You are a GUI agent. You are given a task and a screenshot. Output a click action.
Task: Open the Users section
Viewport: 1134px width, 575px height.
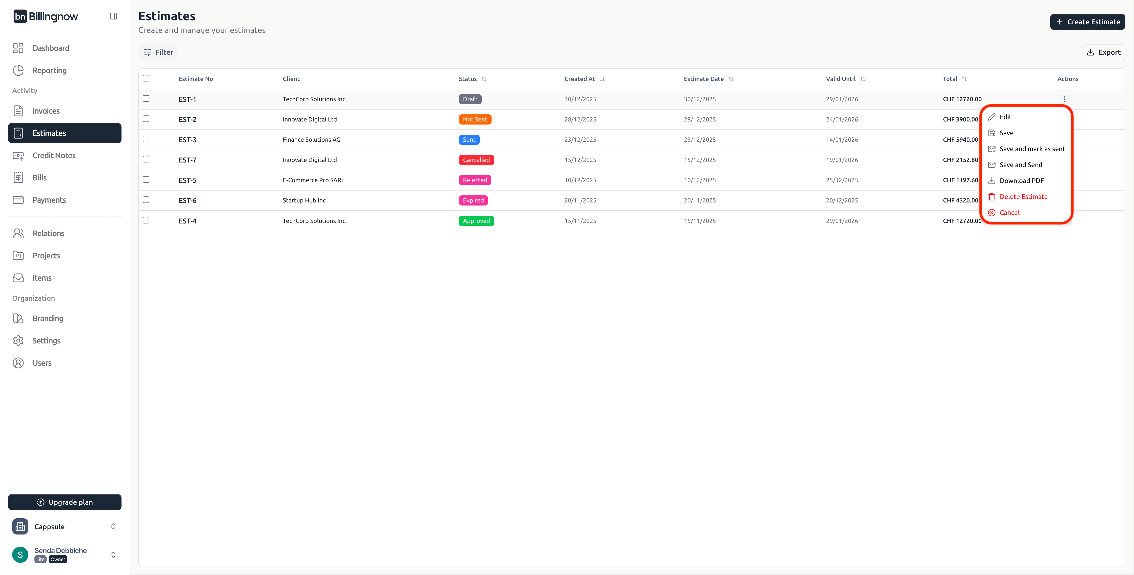click(x=41, y=362)
